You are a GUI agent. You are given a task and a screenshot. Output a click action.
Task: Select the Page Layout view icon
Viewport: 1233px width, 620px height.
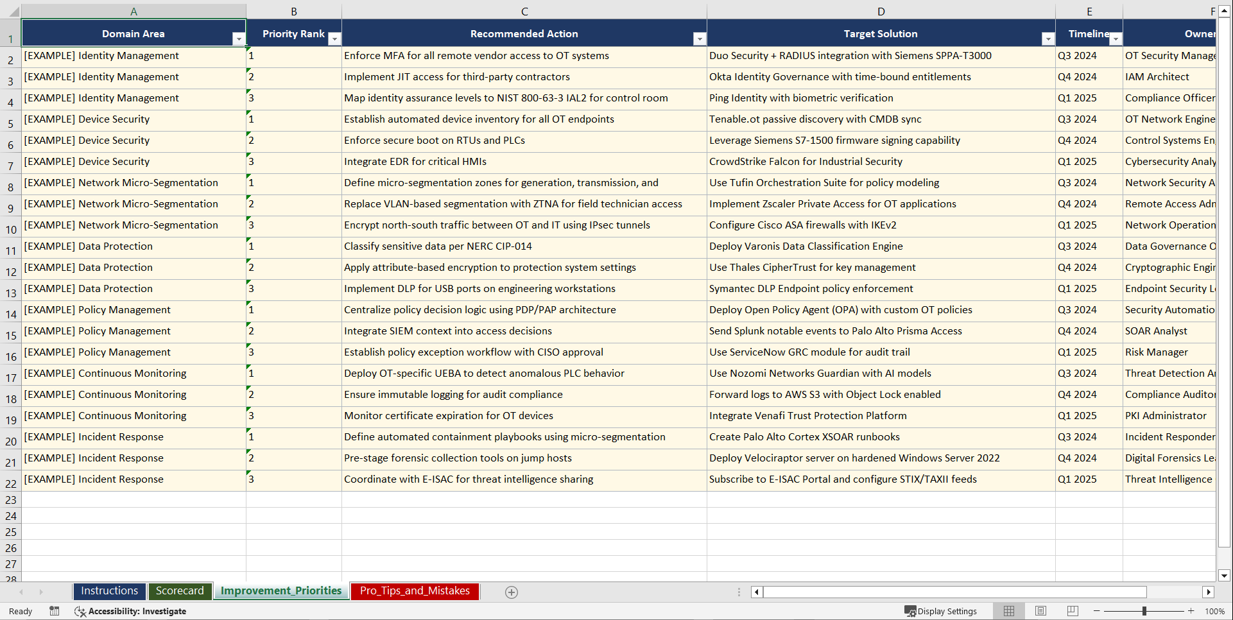pos(1040,611)
